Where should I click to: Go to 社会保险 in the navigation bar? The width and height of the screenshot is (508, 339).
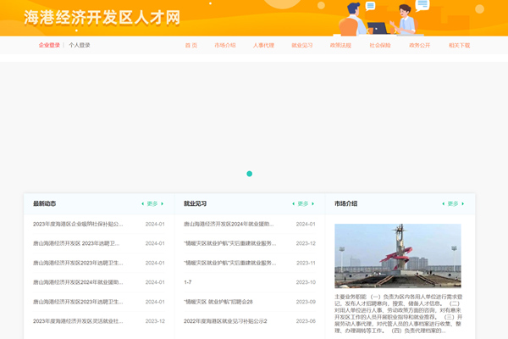[380, 45]
